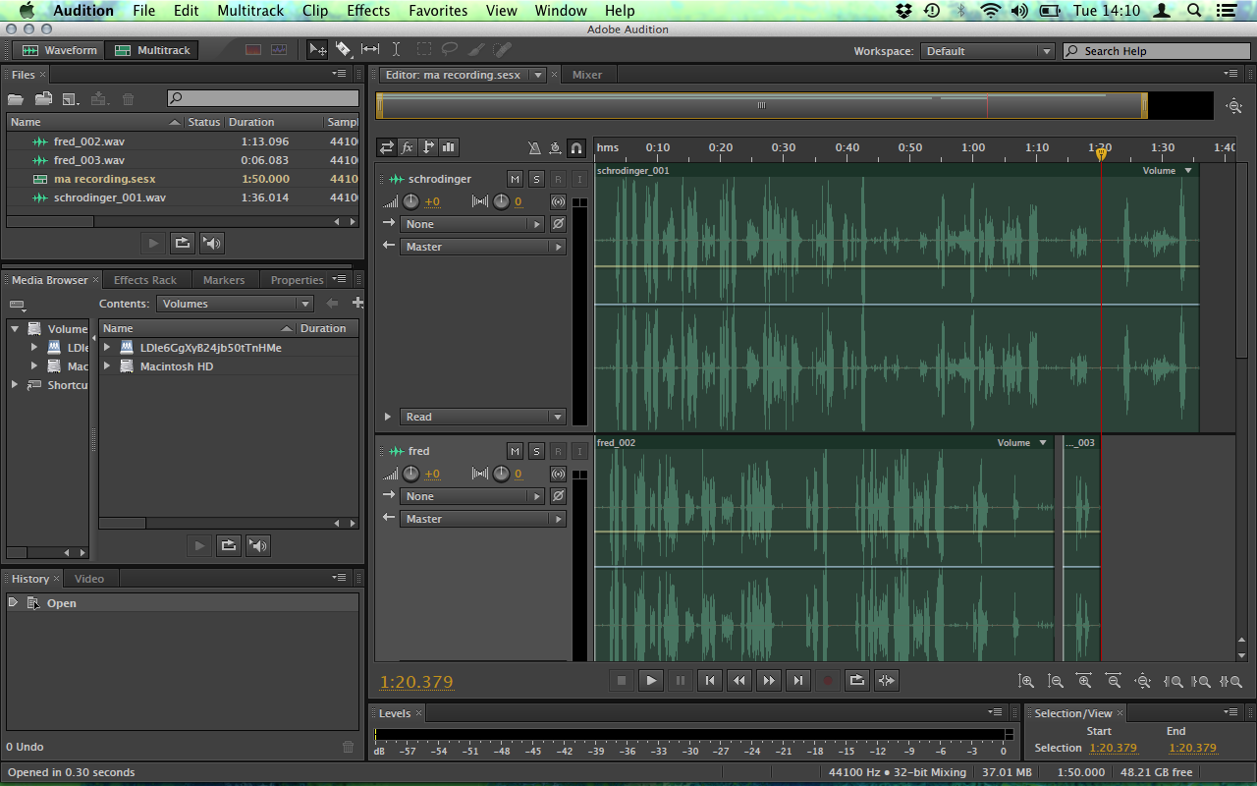Arm the schrodinger track for recording
This screenshot has width=1257, height=786.
pyautogui.click(x=558, y=179)
